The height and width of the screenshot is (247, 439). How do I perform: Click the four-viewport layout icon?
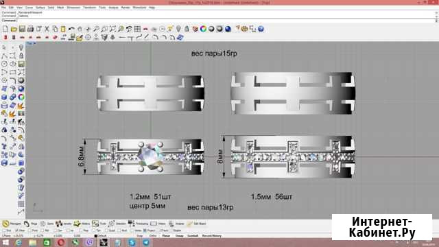click(137, 29)
